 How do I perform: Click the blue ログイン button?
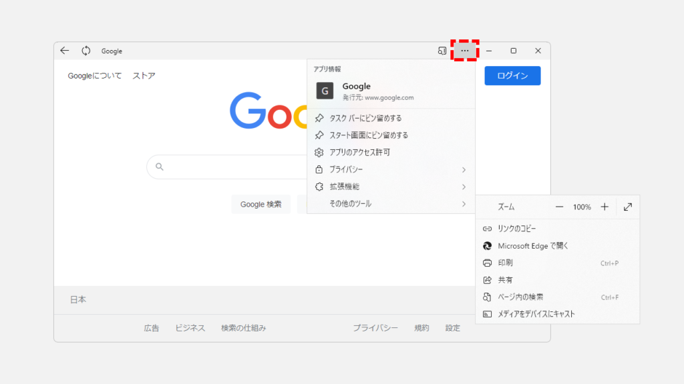click(x=512, y=76)
